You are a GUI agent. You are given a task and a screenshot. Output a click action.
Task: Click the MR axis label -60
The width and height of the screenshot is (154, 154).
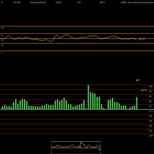tap(150, 126)
